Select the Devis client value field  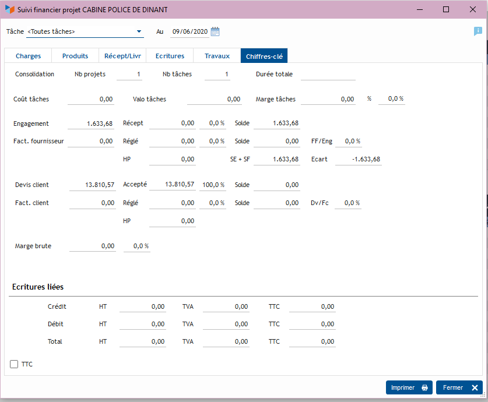tap(92, 185)
